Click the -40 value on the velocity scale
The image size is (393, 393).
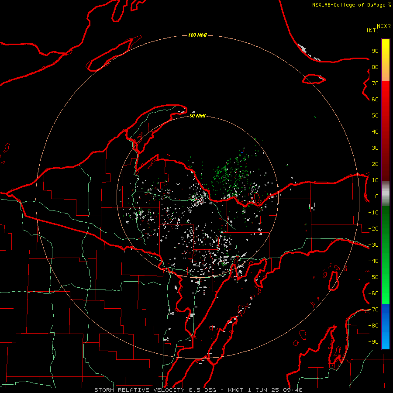coord(373,261)
